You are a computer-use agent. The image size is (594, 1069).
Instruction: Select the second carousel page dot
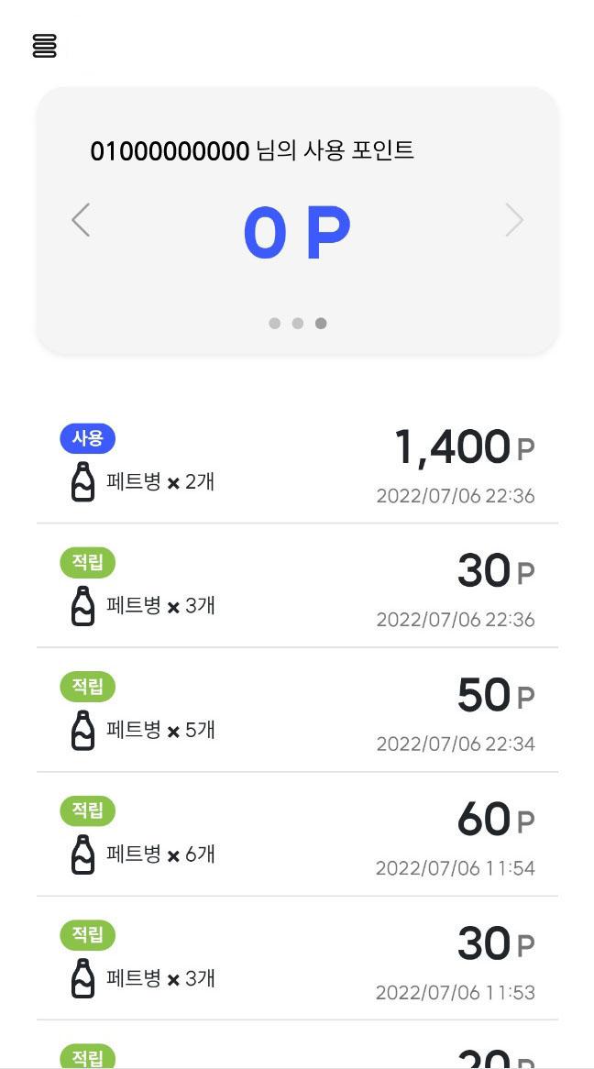(297, 323)
